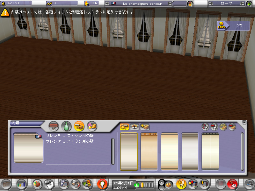
Task: Click the rotate chair icon
Action: point(205,127)
